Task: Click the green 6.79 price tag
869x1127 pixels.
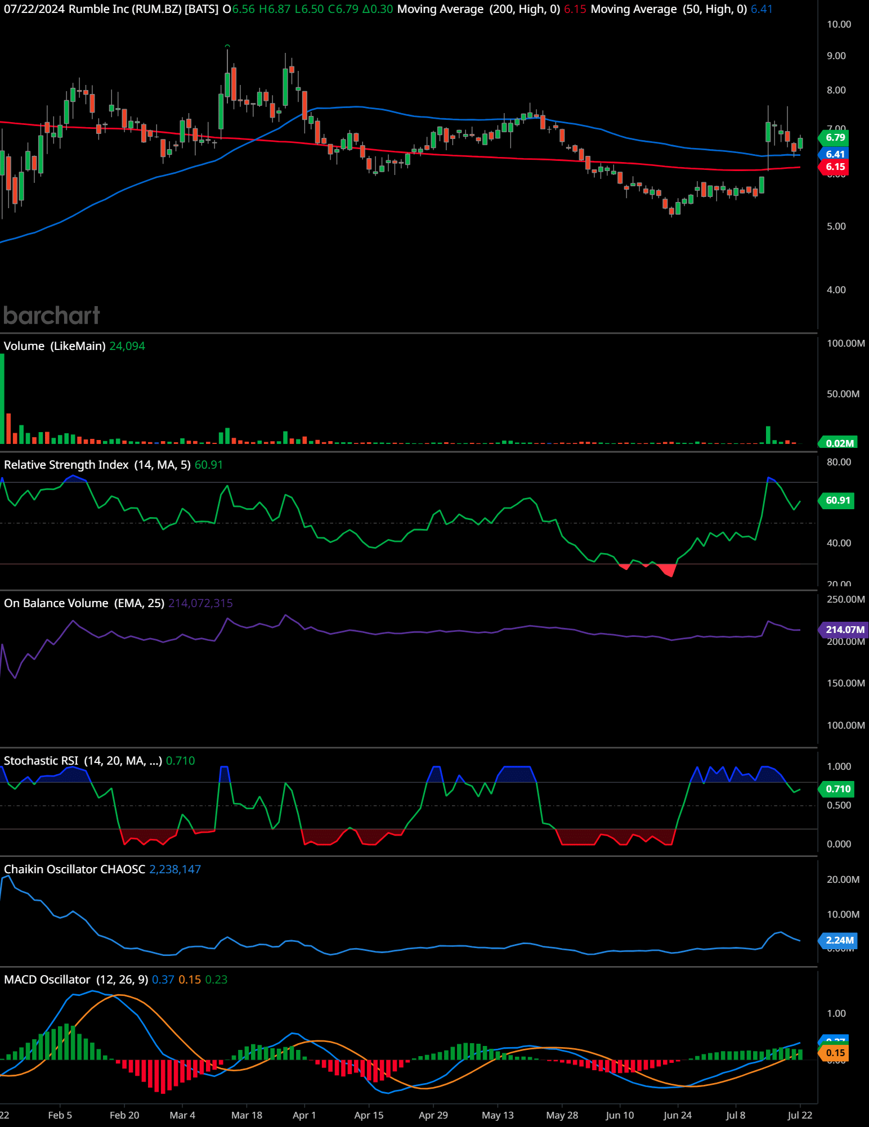Action: point(834,137)
